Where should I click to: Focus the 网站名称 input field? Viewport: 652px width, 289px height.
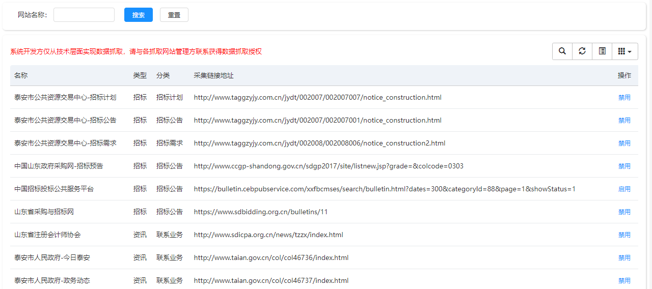(84, 15)
